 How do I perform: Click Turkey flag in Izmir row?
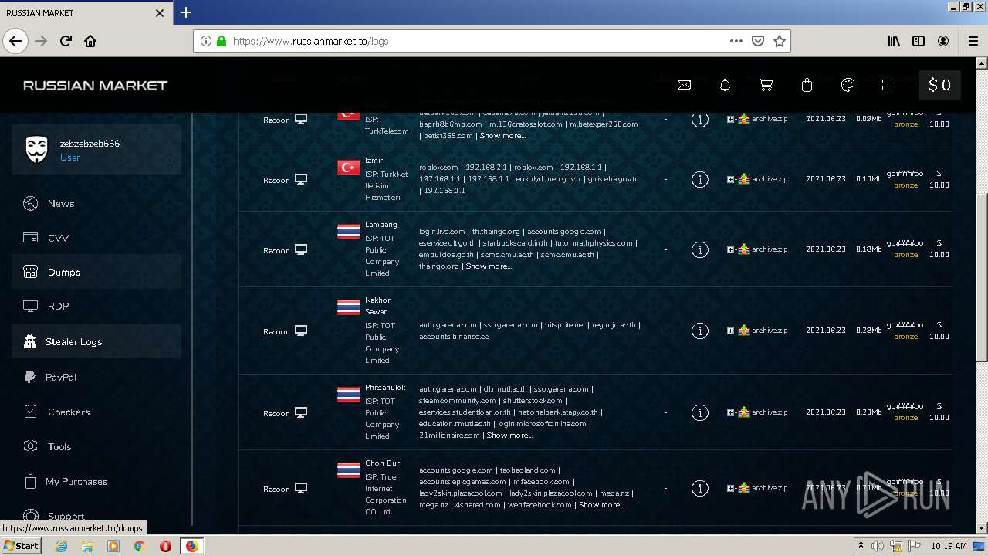(x=349, y=168)
